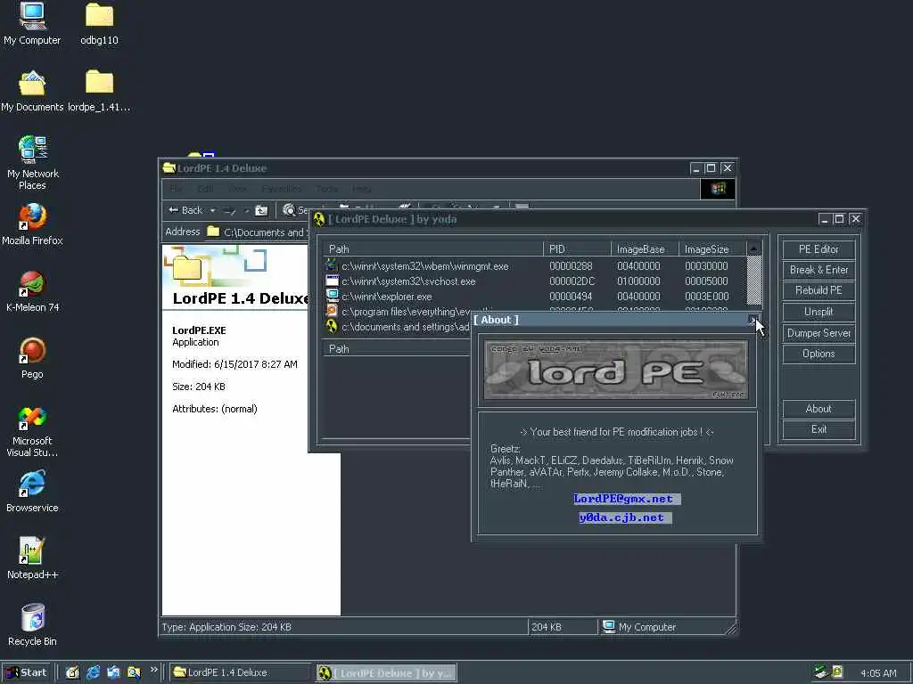This screenshot has height=684, width=913.
Task: Click the process list scrollbar thumb
Action: click(753, 281)
